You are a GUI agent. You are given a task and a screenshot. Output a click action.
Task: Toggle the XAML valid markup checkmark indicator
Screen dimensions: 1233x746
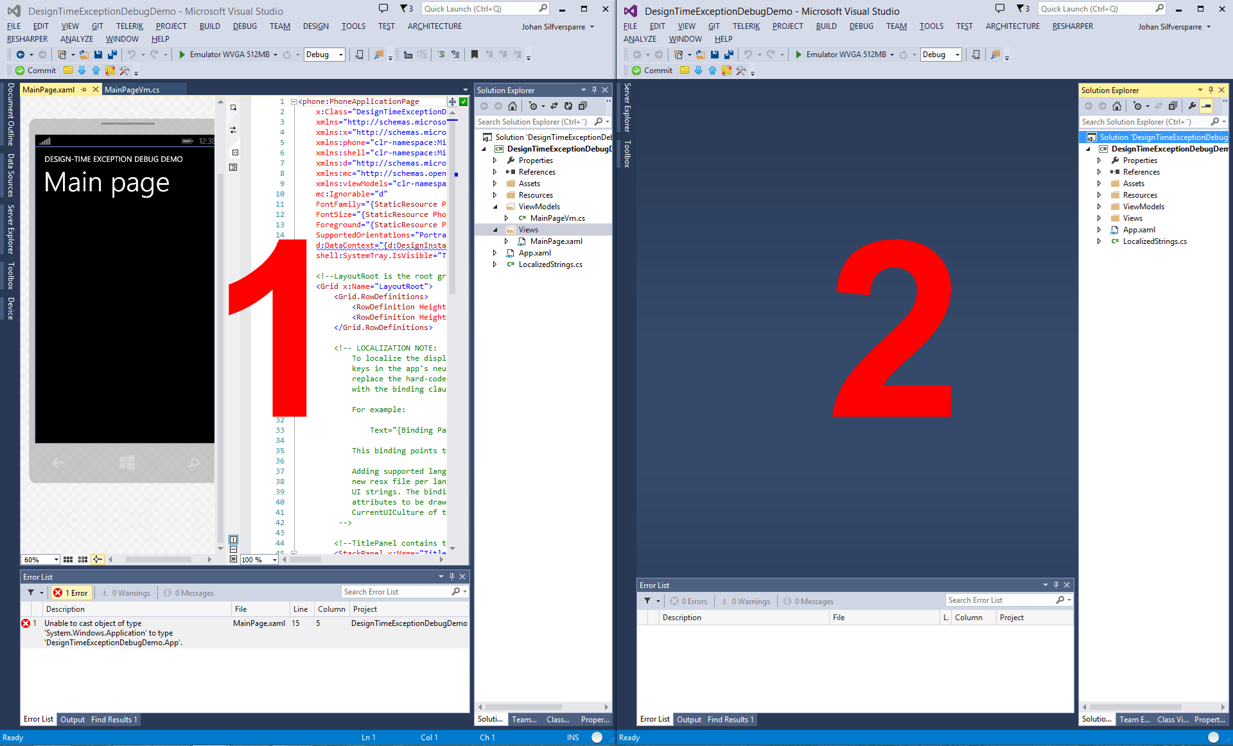coord(463,101)
